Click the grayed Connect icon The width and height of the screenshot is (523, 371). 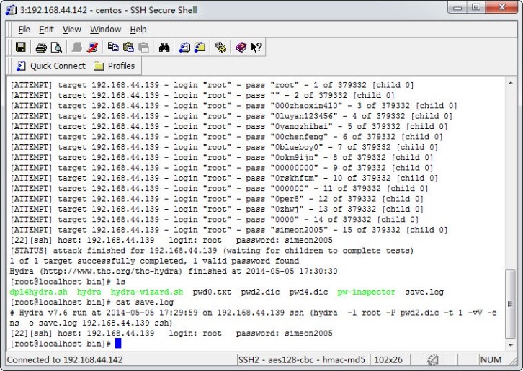76,47
